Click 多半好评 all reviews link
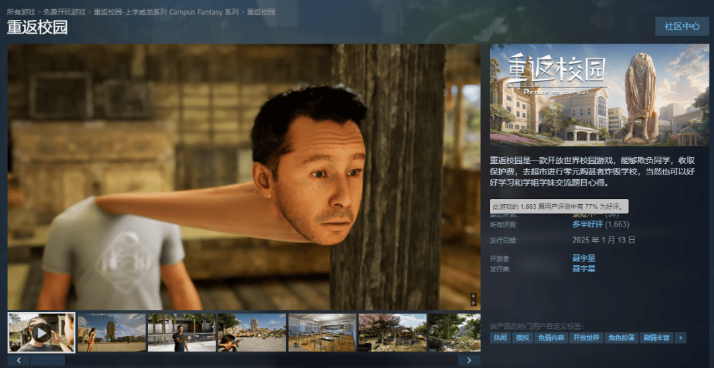Image resolution: width=714 pixels, height=368 pixels. coord(587,224)
